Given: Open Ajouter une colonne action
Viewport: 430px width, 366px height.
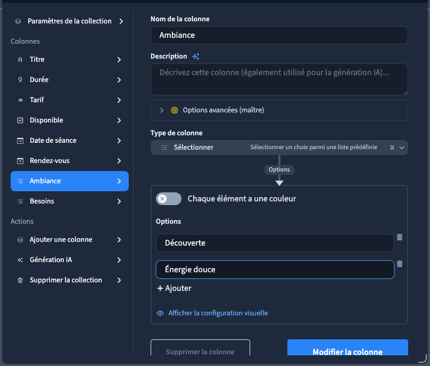Looking at the screenshot, I should click(70, 240).
